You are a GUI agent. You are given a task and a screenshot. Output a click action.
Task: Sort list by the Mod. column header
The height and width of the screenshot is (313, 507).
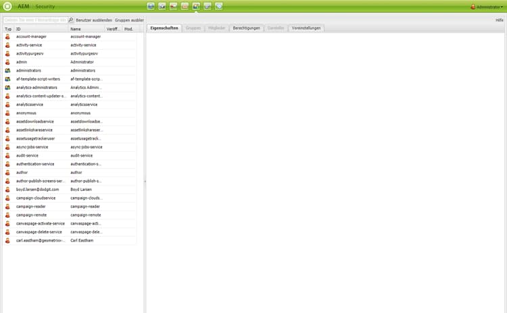coord(130,29)
